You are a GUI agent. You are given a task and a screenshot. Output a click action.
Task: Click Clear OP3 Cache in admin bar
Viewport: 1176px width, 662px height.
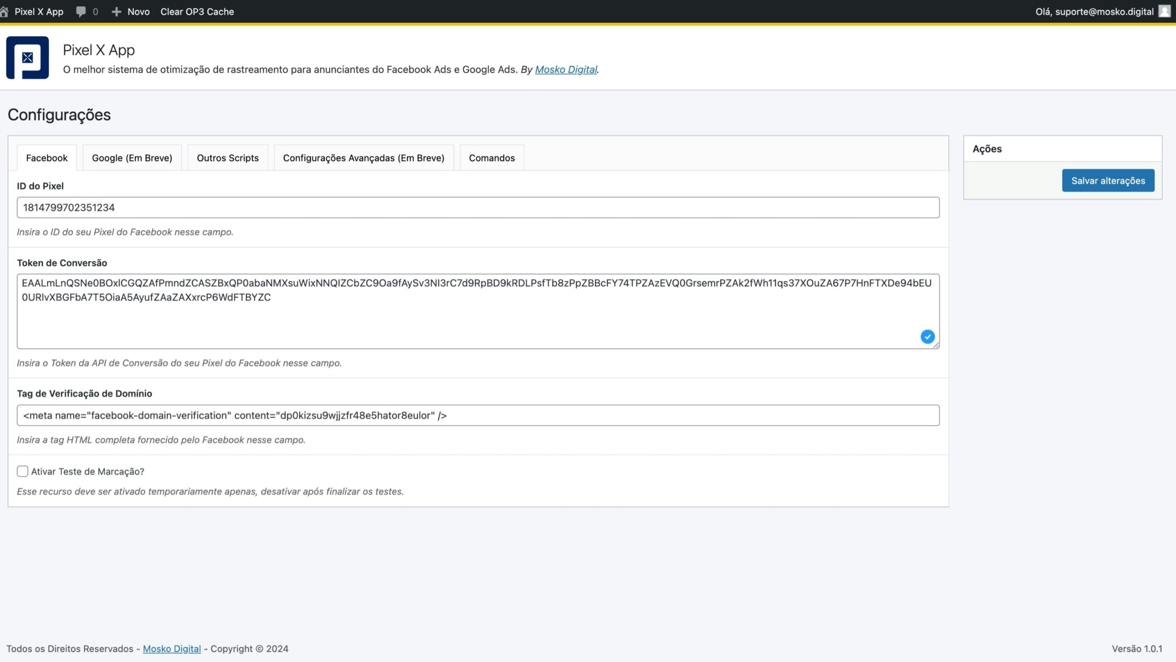click(197, 11)
